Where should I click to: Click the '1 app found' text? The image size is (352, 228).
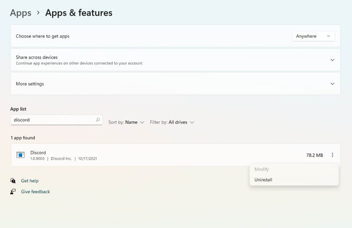coord(23,138)
